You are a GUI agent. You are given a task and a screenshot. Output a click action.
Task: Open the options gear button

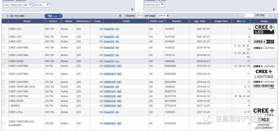(163, 16)
